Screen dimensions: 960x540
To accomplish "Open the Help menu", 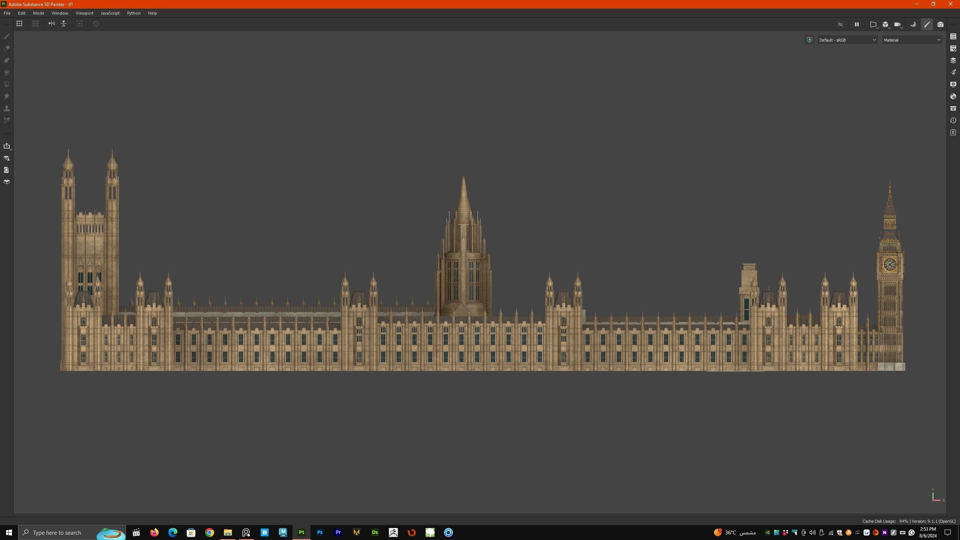I will [x=153, y=13].
